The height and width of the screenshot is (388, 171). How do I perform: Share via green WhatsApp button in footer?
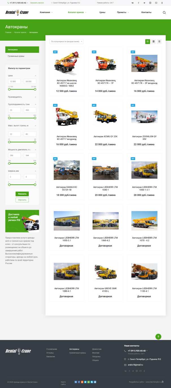[x=88, y=382]
